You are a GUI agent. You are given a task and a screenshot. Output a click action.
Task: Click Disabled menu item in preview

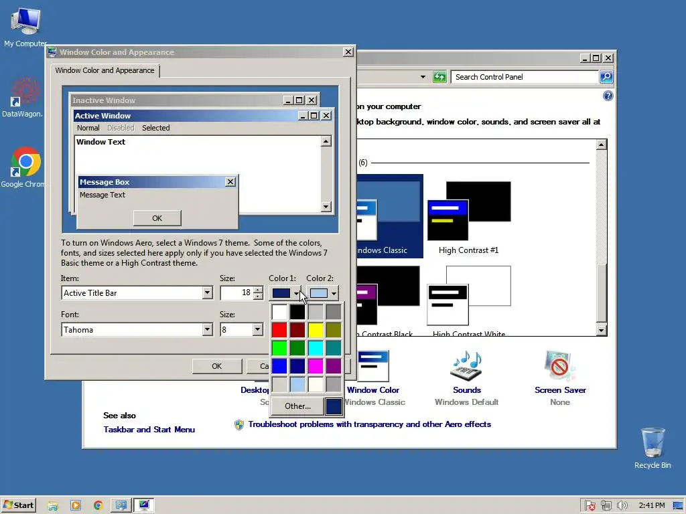coord(121,128)
